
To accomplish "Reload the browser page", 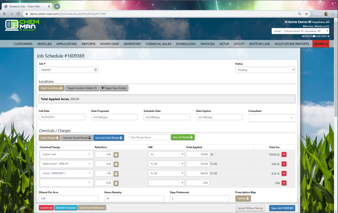I will 18,14.
